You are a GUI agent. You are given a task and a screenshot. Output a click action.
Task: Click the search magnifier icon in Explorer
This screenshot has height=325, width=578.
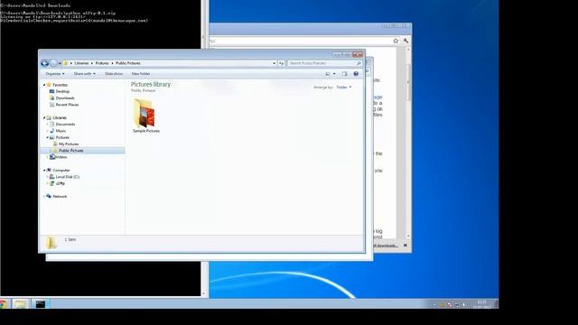coord(359,63)
